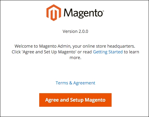The image size is (149, 117).
Task: Click the white M shape inside orange logo
Action: point(54,13)
